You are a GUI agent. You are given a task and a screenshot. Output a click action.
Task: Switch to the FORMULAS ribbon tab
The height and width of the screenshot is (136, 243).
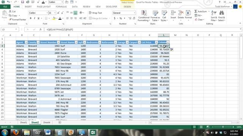[61, 7]
